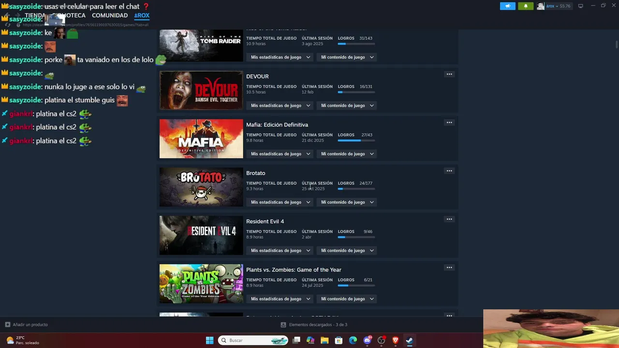Screen dimensions: 619x348
Task: Click the Rise of the Tomb Raider thumbnail
Action: pyautogui.click(x=201, y=45)
